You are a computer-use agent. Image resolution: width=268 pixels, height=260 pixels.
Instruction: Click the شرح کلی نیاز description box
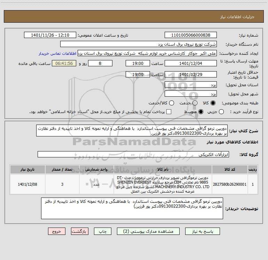tap(132, 131)
